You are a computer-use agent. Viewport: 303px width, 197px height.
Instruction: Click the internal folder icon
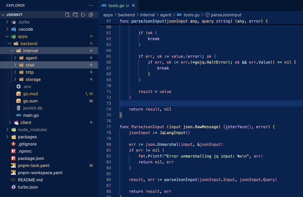pyautogui.click(x=18, y=51)
